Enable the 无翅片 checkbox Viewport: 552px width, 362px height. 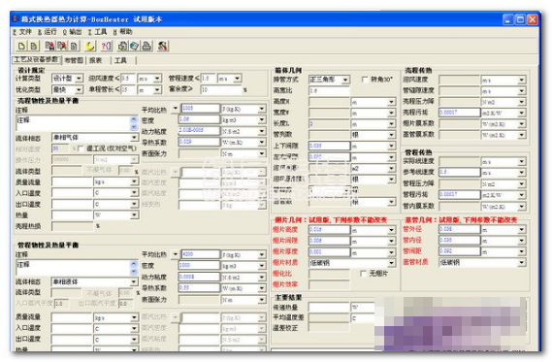(x=364, y=274)
